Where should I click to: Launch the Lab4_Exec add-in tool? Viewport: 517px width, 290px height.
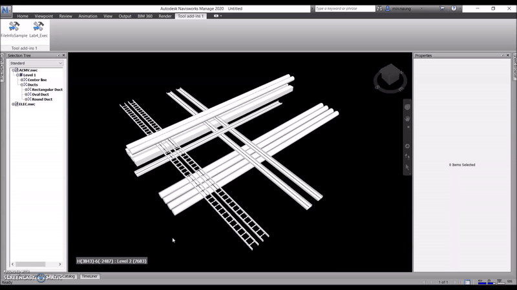point(38,30)
